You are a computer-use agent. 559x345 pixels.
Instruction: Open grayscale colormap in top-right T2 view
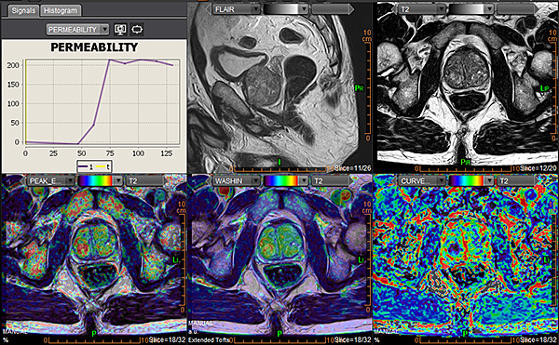click(470, 9)
